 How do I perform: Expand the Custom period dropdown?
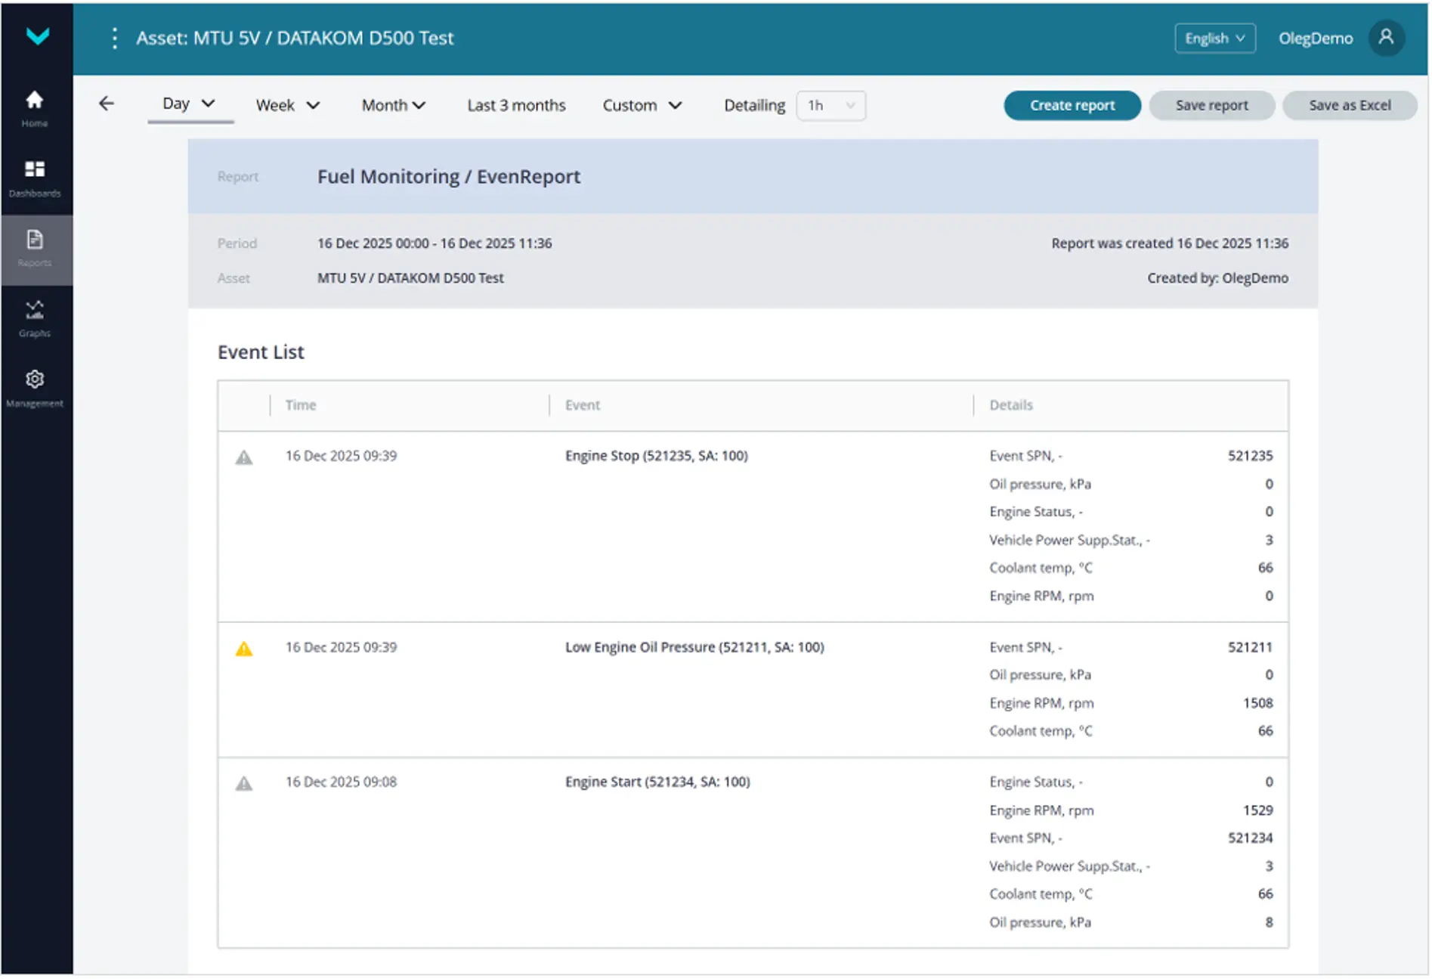pos(642,106)
